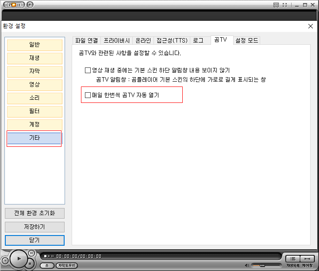Click the text 곰TV와 관련된 사항을 설정할 수 있습니다.
319x271 pixels.
coord(130,53)
